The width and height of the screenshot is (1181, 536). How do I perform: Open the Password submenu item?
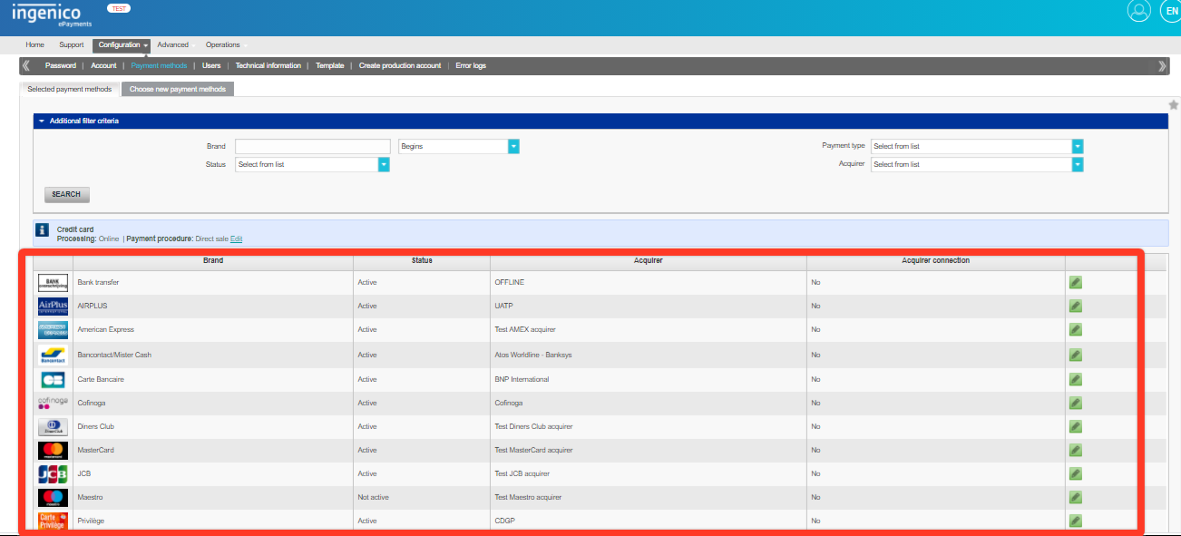click(x=61, y=65)
